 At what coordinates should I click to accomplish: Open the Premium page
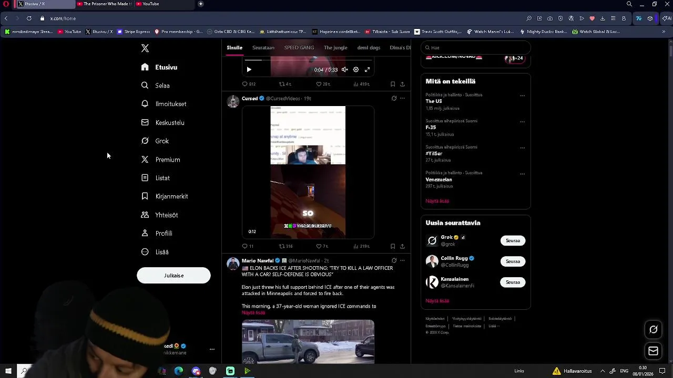160,160
